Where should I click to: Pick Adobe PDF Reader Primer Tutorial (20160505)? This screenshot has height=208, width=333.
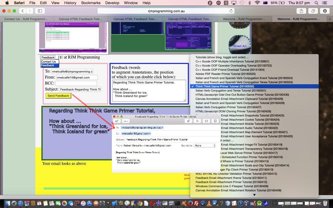254,74
